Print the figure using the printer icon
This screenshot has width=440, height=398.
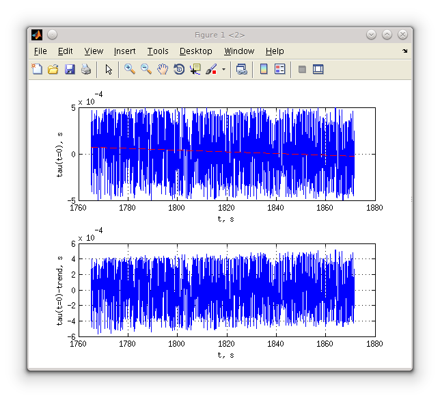pos(86,69)
